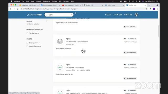This screenshot has width=168, height=94.
Task: Click the Wiremind repo link
Action: [85, 42]
